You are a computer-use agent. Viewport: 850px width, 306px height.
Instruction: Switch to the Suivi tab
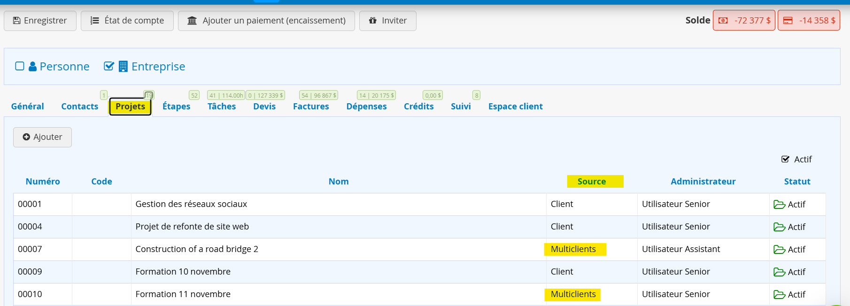pos(461,107)
